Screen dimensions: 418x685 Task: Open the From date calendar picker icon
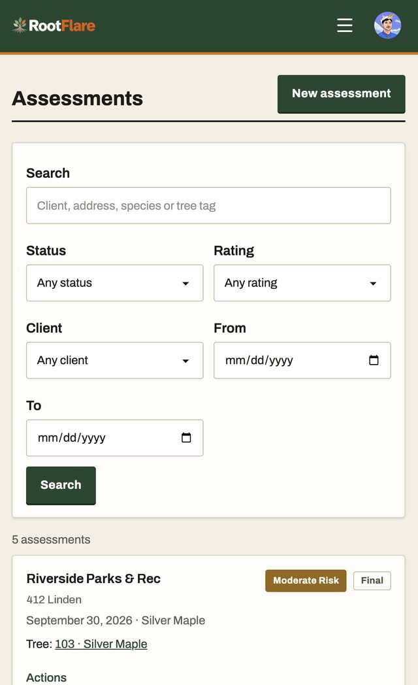(374, 360)
